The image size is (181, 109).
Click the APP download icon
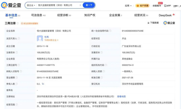coord(167,6)
